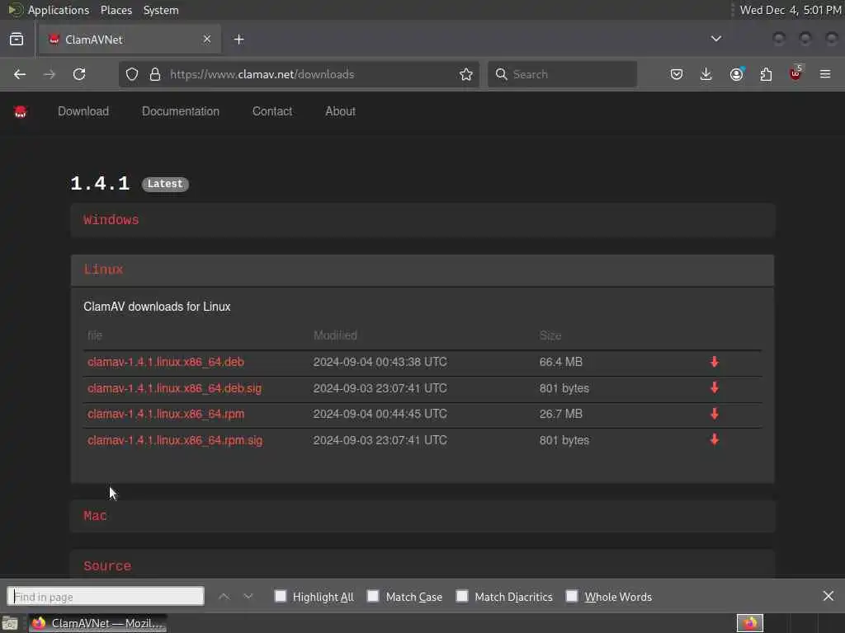845x633 pixels.
Task: Click the clock showing Wed Dec 4
Action: click(790, 10)
